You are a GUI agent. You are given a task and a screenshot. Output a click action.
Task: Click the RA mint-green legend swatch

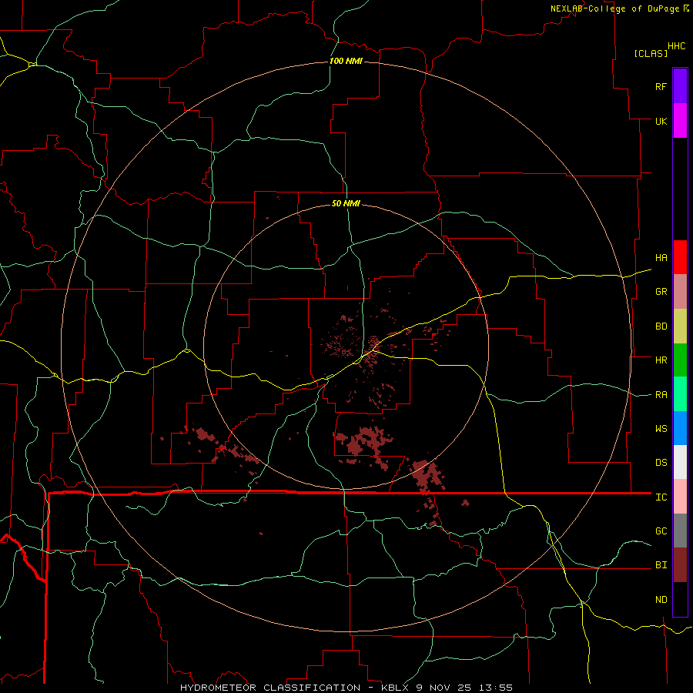click(680, 394)
